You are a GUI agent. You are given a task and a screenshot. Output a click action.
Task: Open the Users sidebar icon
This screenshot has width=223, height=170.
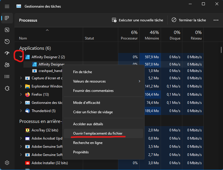[x=7, y=65]
